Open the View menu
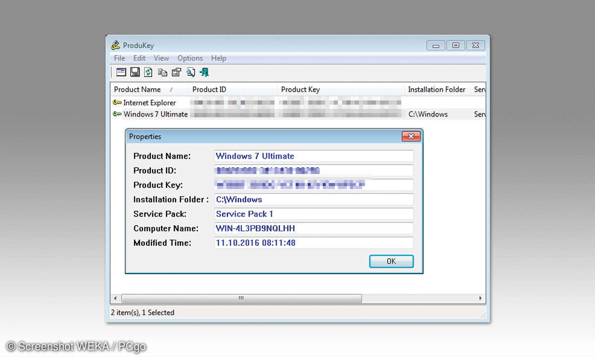Screen dimensions: 595x357 click(x=161, y=58)
